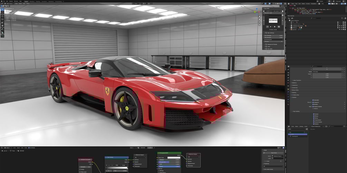The image size is (347, 173).
Task: Select the Add Cube tool
Action: [2, 36]
